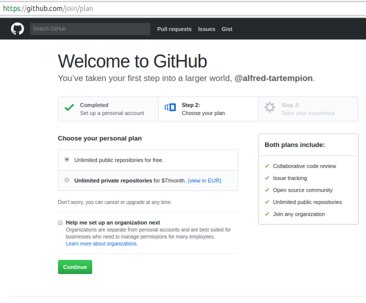366x303 pixels.
Task: Choose Unlimited private repositories paid plan
Action: point(67,180)
